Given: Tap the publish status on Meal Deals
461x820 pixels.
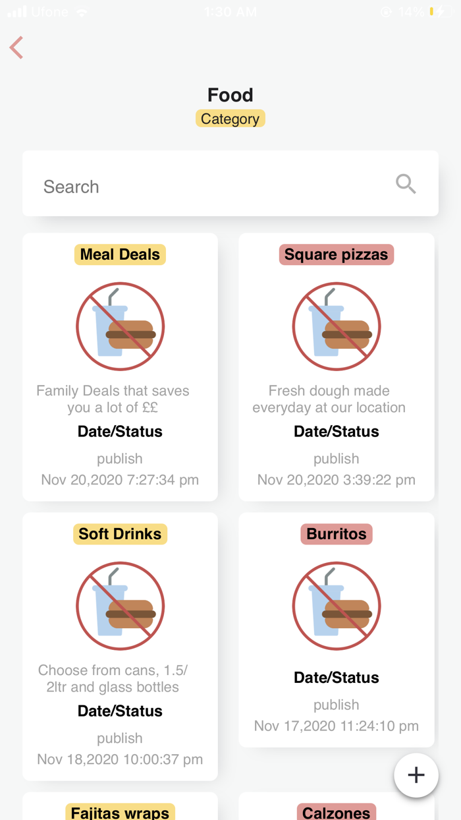Looking at the screenshot, I should pos(120,458).
